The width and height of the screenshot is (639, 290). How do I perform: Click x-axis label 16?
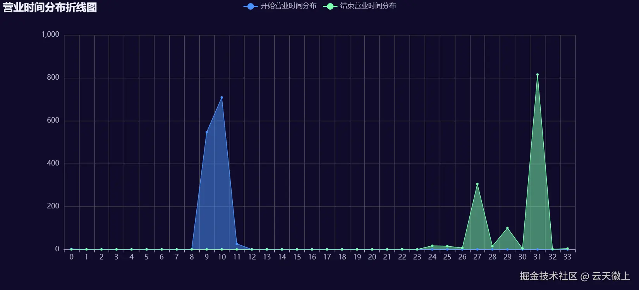[x=312, y=257]
